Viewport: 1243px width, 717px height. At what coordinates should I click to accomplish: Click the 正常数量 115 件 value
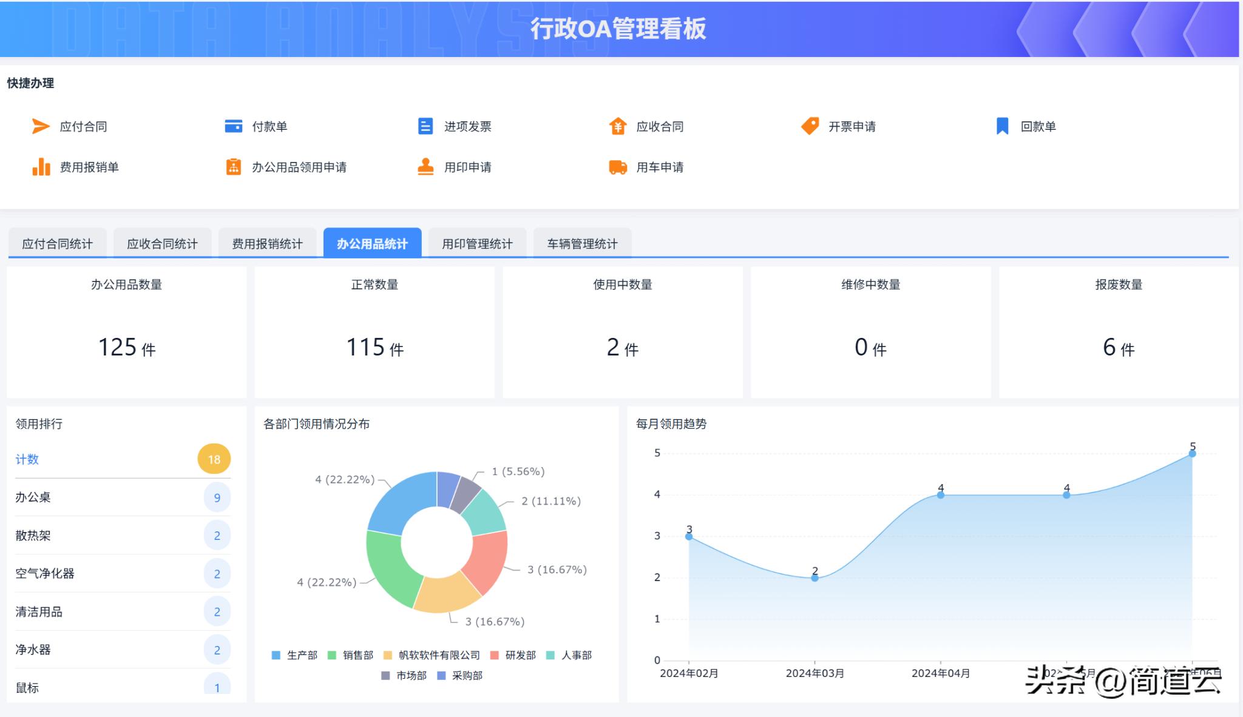[374, 348]
